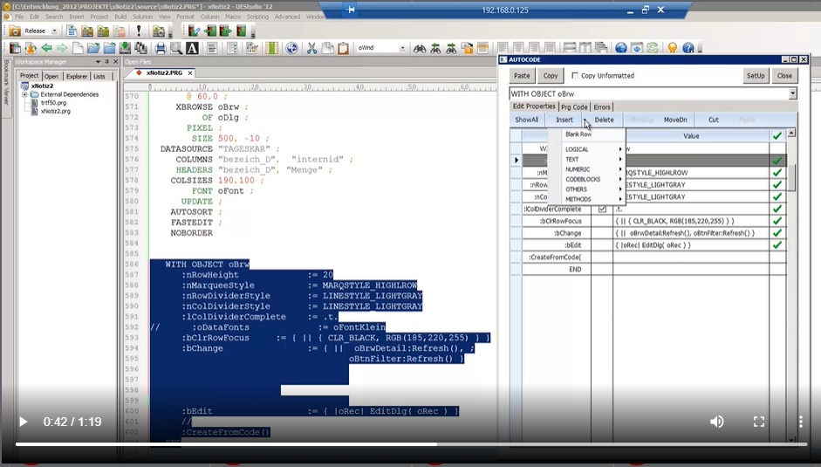Click the scissors Cut icon in toolbar
This screenshot has width=821, height=467.
[311, 48]
